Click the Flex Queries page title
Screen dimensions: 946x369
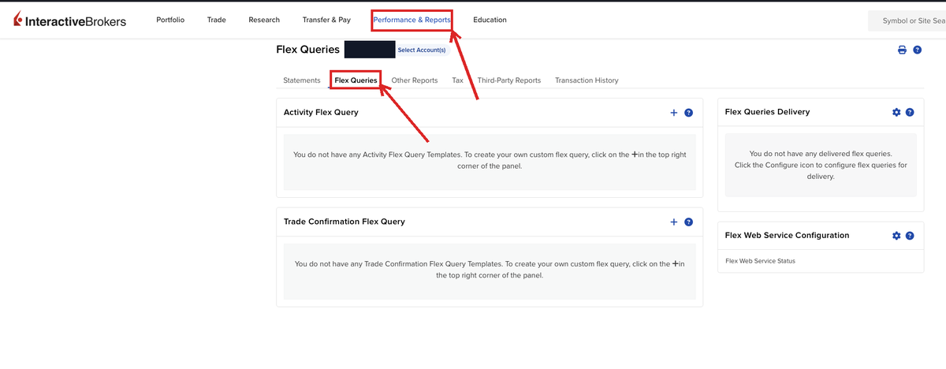(308, 50)
